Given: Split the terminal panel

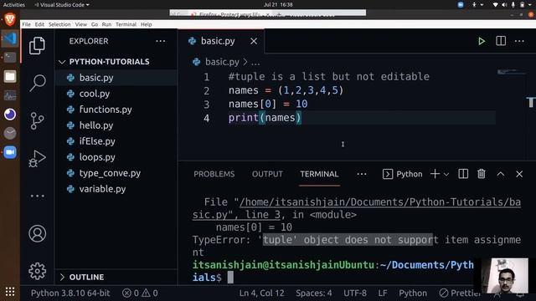Looking at the screenshot, I should point(463,174).
